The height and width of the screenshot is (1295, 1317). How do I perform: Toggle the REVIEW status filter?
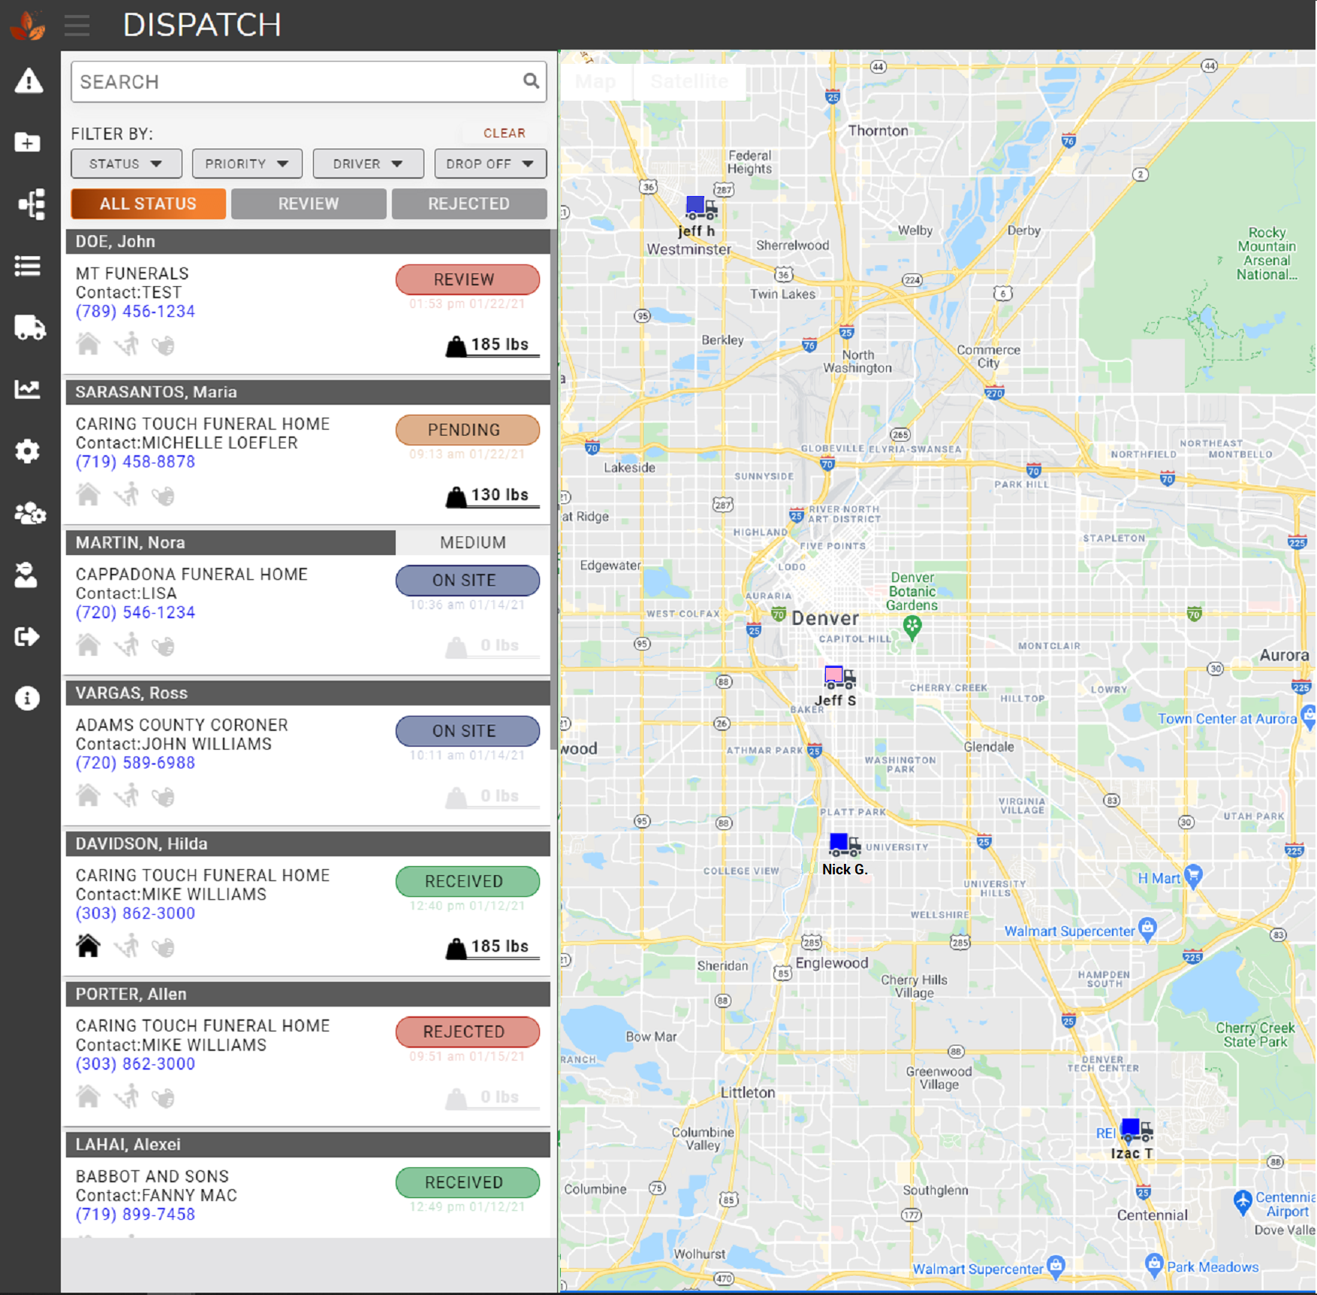pos(309,204)
